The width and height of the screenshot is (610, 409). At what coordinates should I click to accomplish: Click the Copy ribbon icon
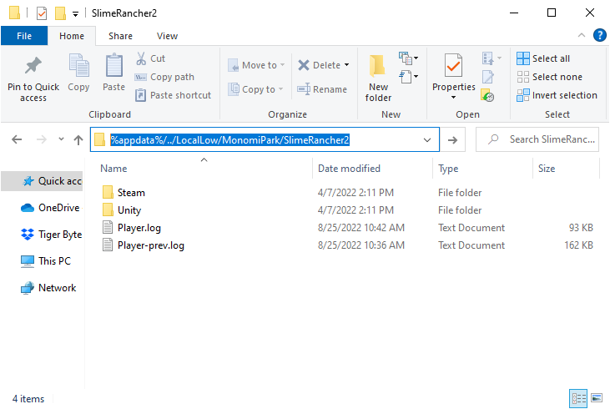78,65
